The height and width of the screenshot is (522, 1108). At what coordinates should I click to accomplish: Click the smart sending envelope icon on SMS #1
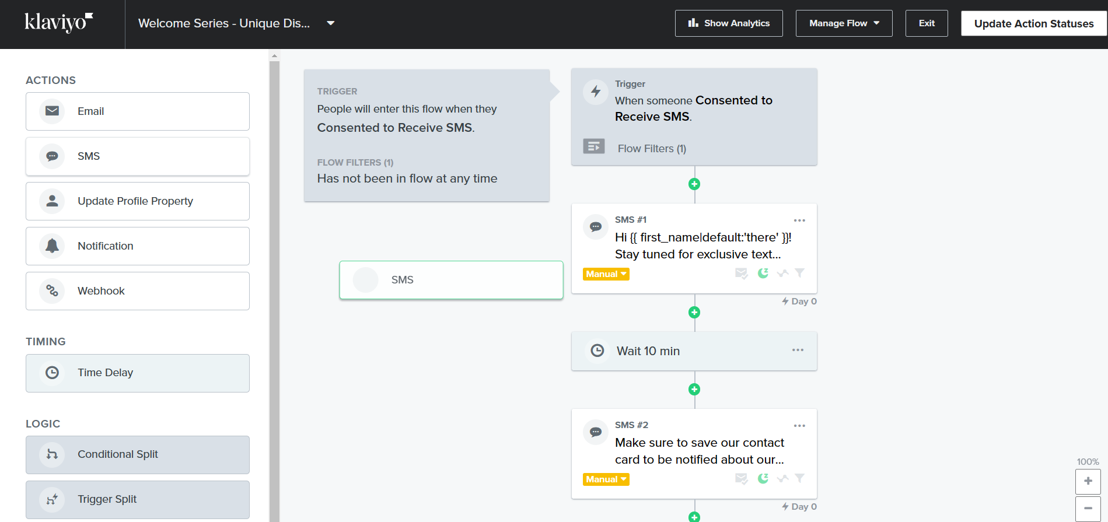[742, 273]
